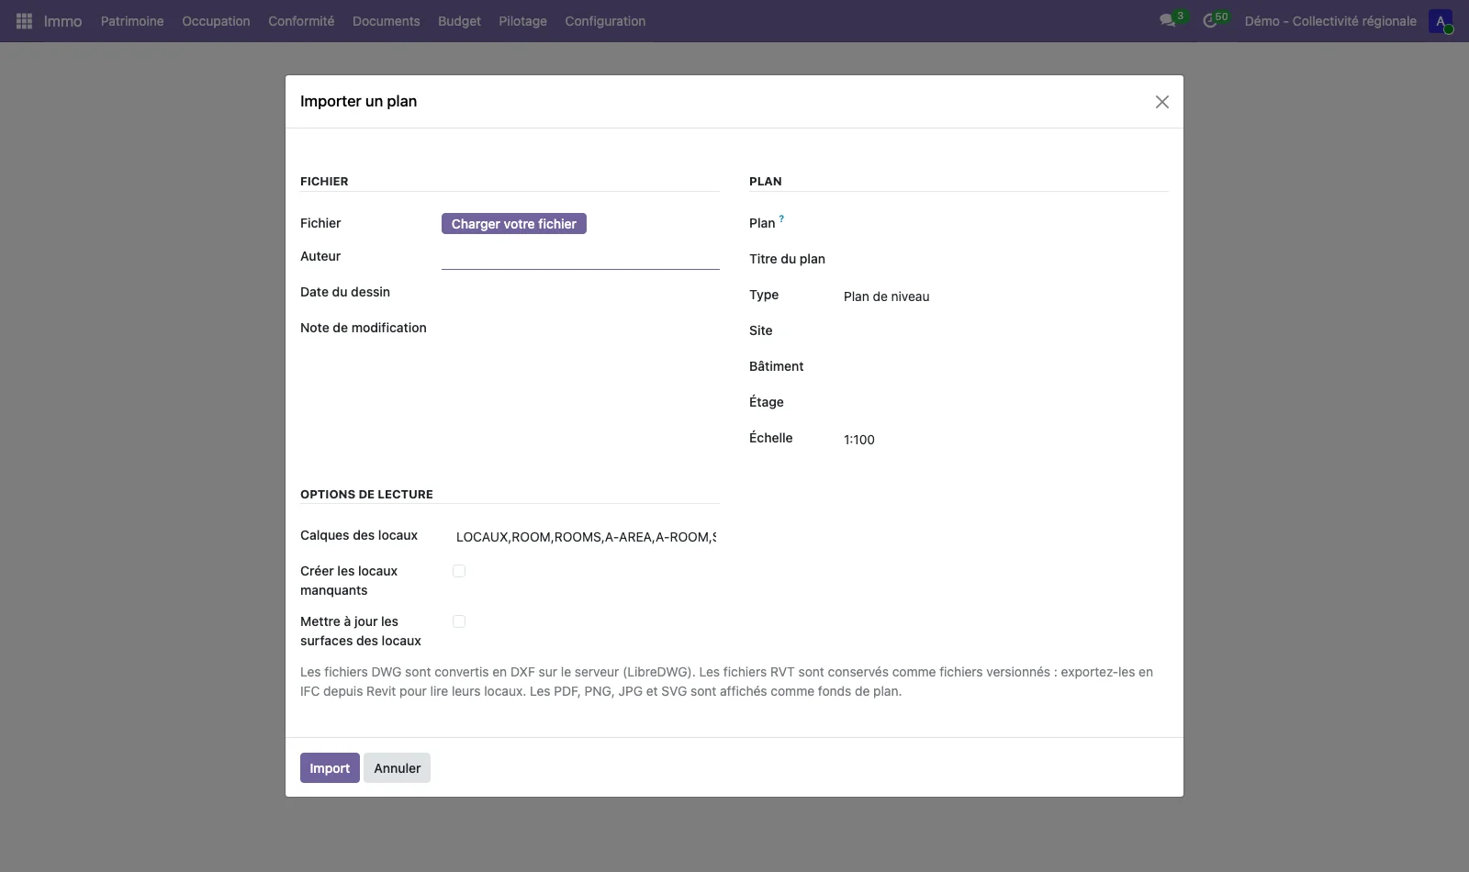Open the Type dropdown Plan de niveau
This screenshot has width=1469, height=872.
pos(1005,296)
